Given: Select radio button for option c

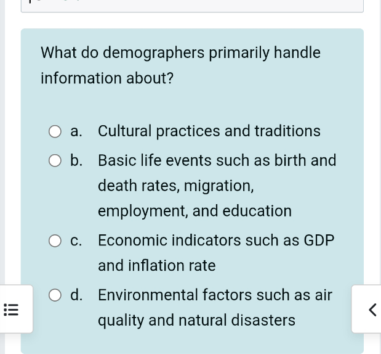Looking at the screenshot, I should pyautogui.click(x=55, y=241).
